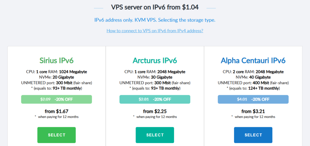310x146 pixels.
Task: Click the Alpha Centauri price from $3.21
Action: [253, 111]
